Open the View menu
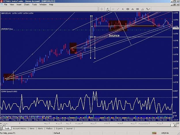Viewport: 180px width, 135px height. pos(12,5)
